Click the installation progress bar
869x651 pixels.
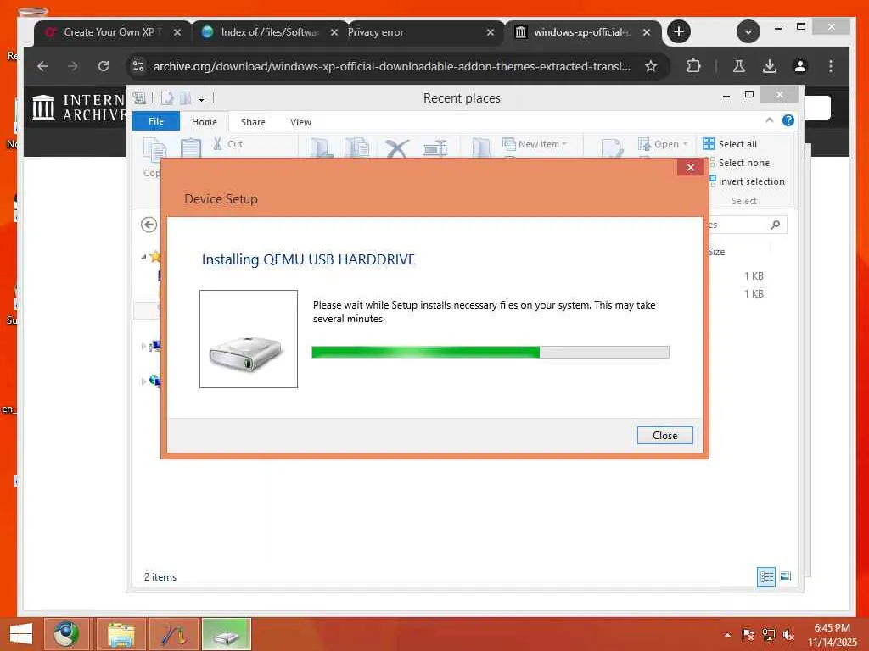pos(490,352)
